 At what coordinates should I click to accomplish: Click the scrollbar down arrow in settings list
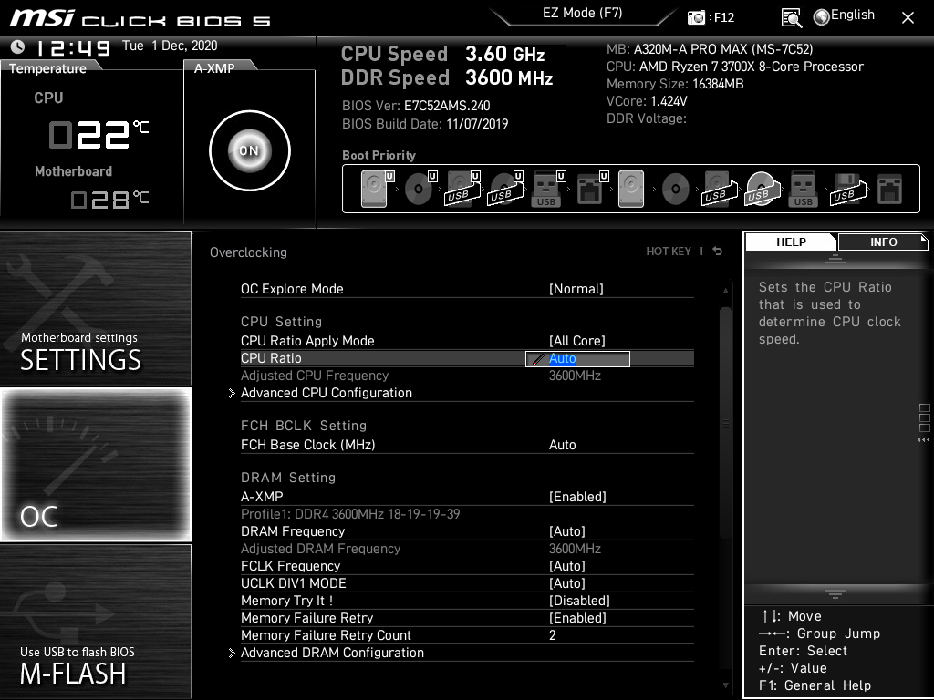[x=725, y=685]
